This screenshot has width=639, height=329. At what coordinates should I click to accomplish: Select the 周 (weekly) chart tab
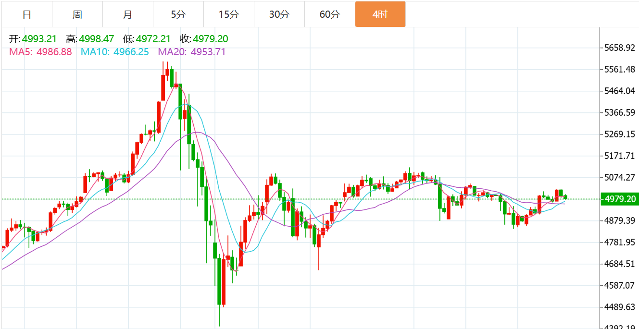[77, 14]
